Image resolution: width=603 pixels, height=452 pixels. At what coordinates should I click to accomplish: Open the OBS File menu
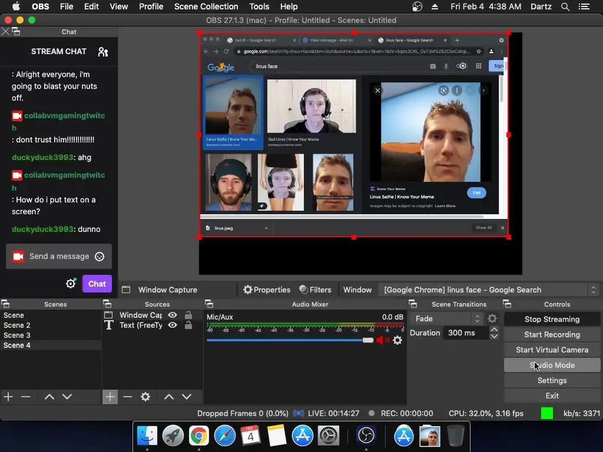[67, 6]
